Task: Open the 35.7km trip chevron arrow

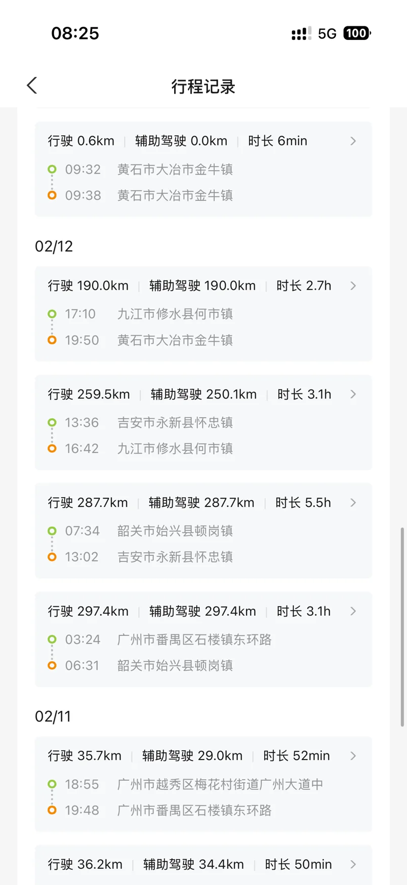Action: coord(353,756)
